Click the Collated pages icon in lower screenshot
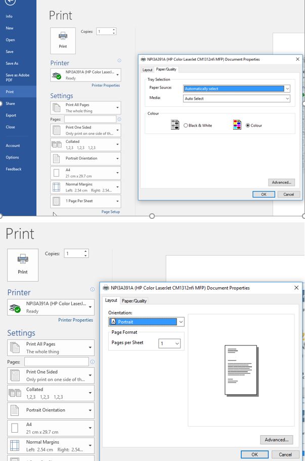Viewport: 305px width, 461px height. click(15, 393)
